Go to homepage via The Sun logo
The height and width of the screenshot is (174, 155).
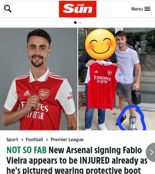[77, 9]
